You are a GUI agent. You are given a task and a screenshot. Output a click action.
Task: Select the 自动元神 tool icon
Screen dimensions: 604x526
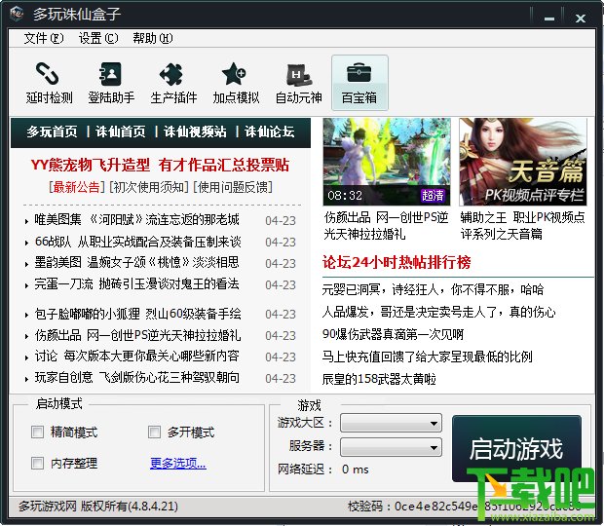[x=298, y=83]
